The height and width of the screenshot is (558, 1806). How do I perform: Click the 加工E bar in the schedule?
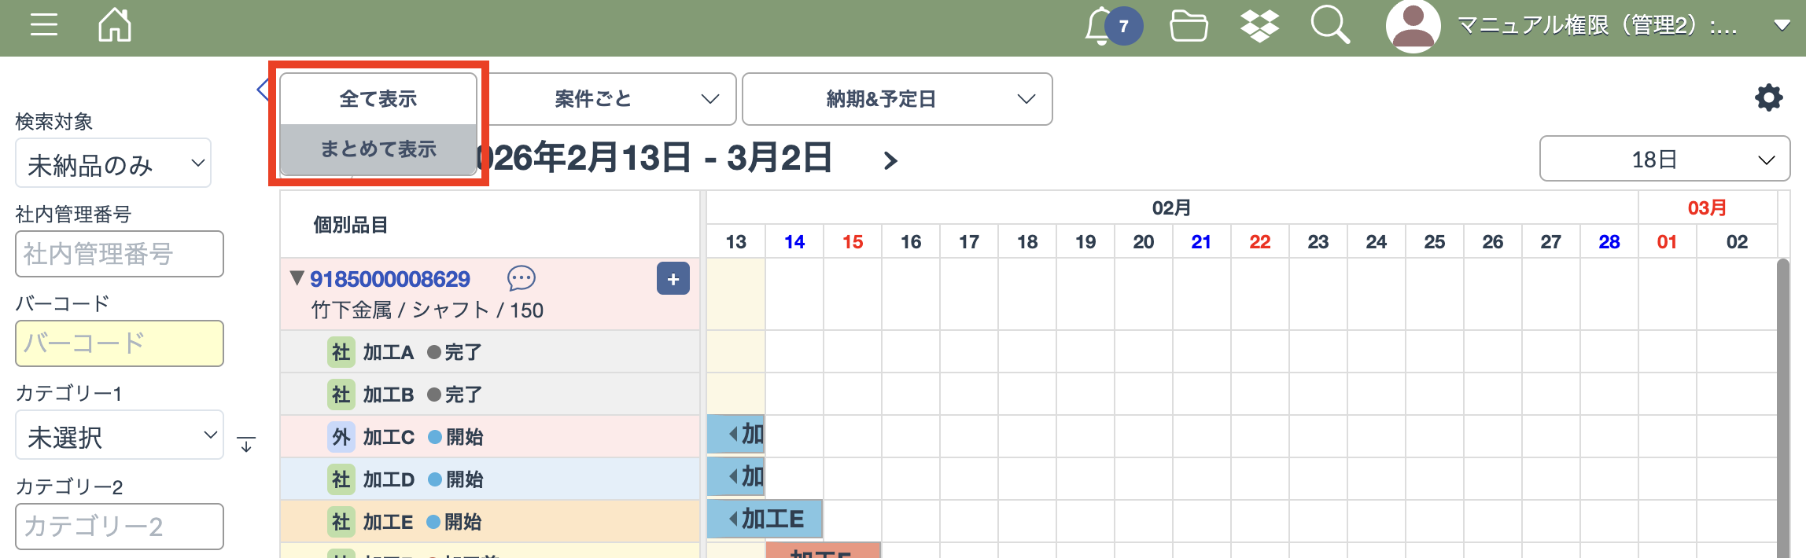[x=765, y=519]
